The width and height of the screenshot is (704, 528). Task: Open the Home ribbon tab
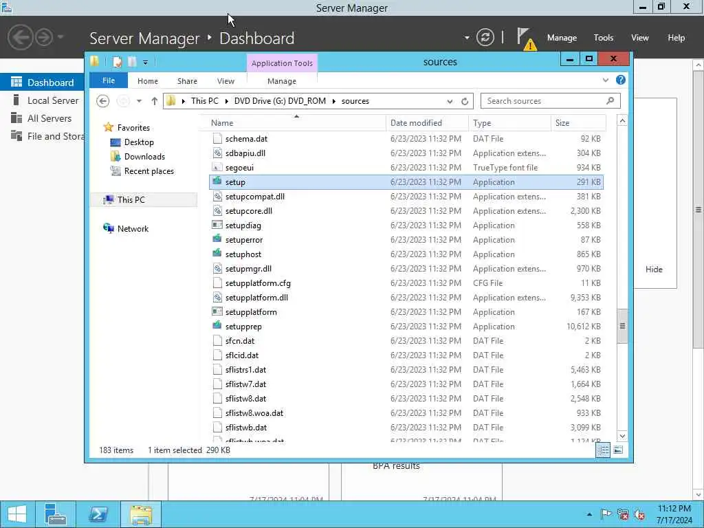[x=148, y=81]
